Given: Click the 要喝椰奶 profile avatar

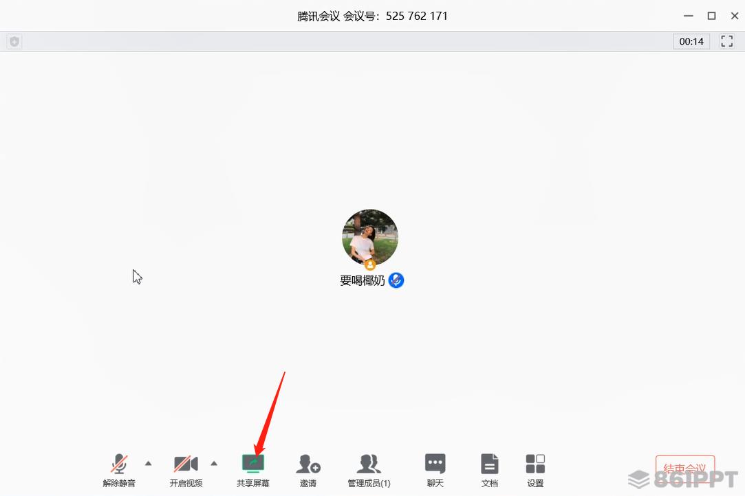Looking at the screenshot, I should 370,237.
